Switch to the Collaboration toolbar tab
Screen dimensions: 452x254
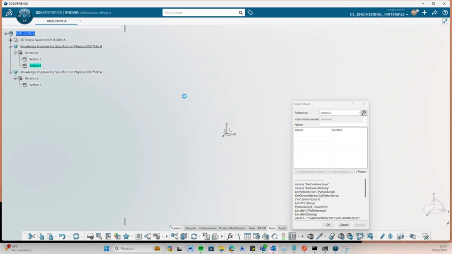coord(208,228)
